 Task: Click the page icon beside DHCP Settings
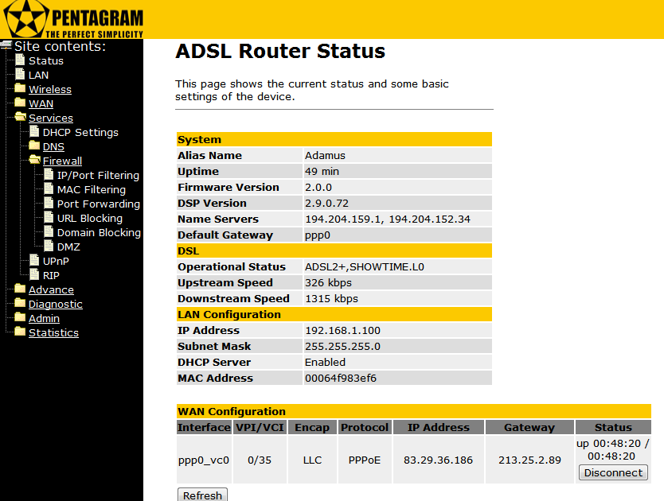click(x=34, y=132)
